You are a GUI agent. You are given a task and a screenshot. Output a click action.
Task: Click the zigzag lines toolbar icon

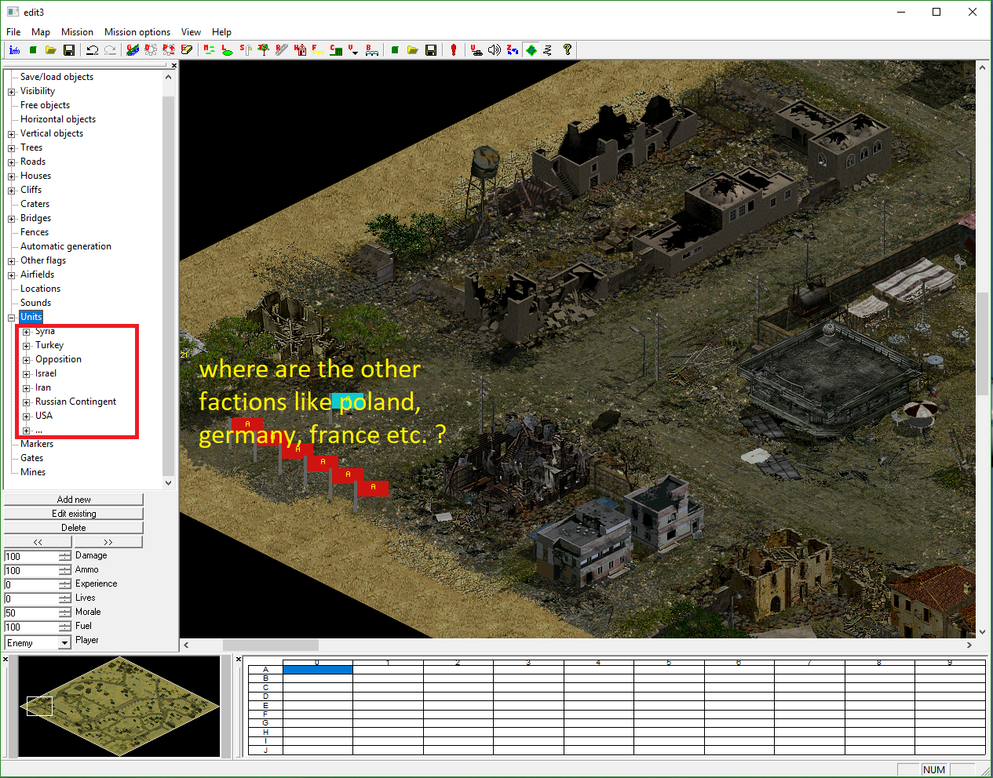548,50
